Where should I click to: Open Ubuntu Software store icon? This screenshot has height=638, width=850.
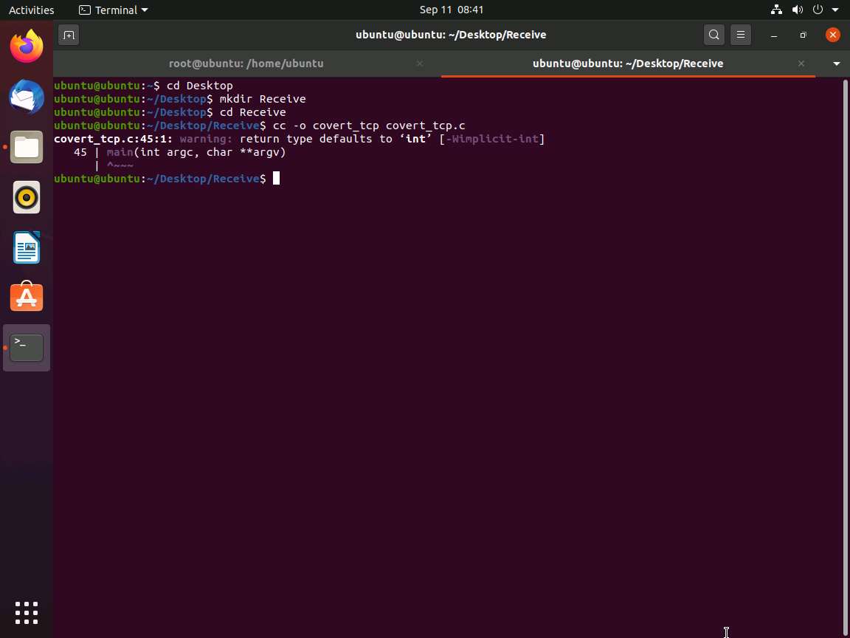27,298
